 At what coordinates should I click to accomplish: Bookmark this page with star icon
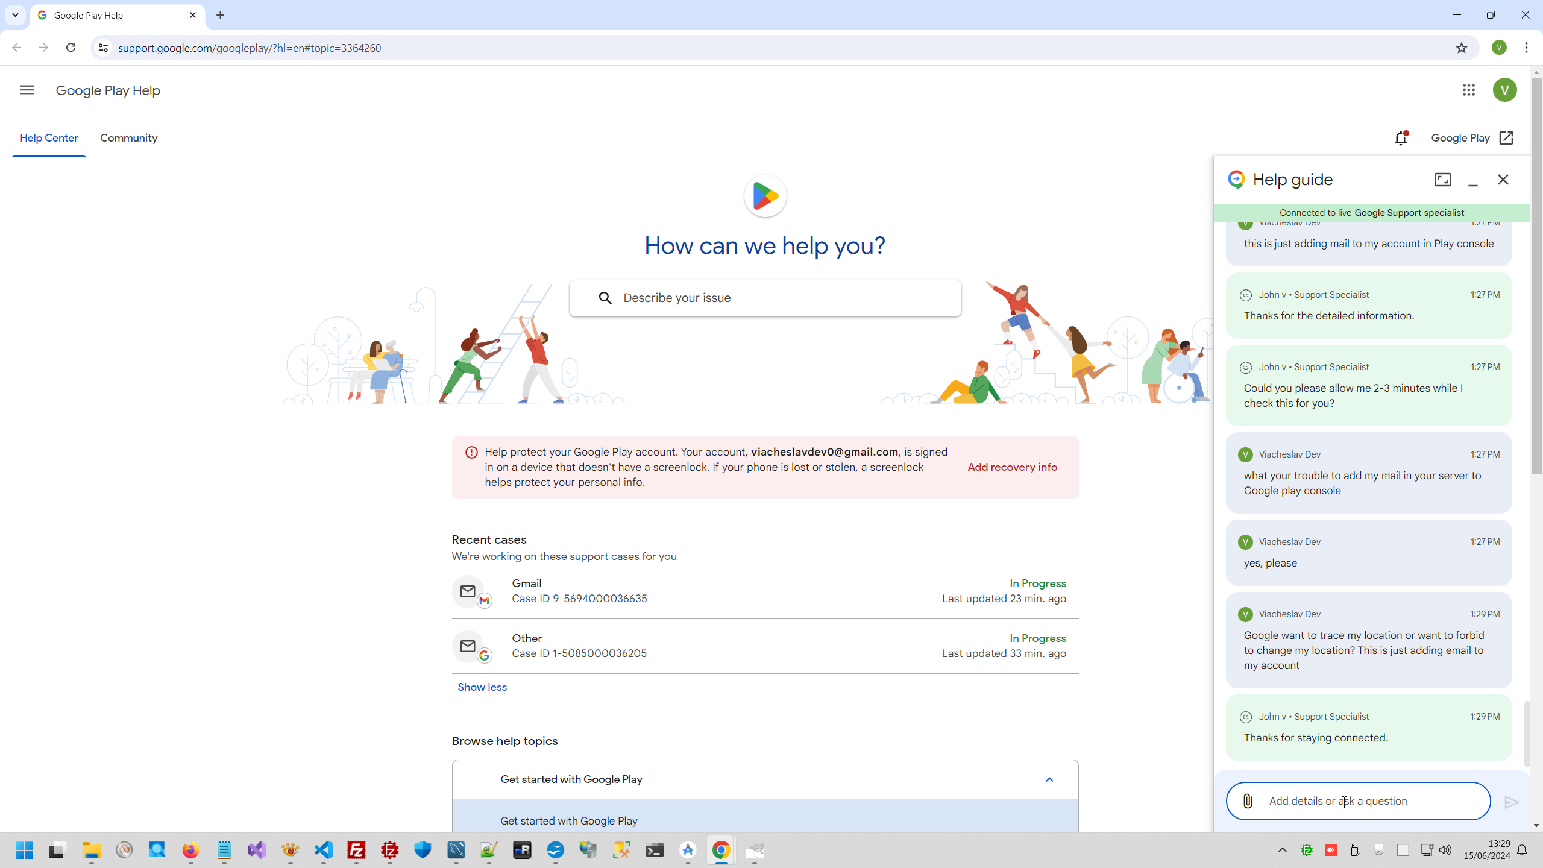[x=1461, y=48]
